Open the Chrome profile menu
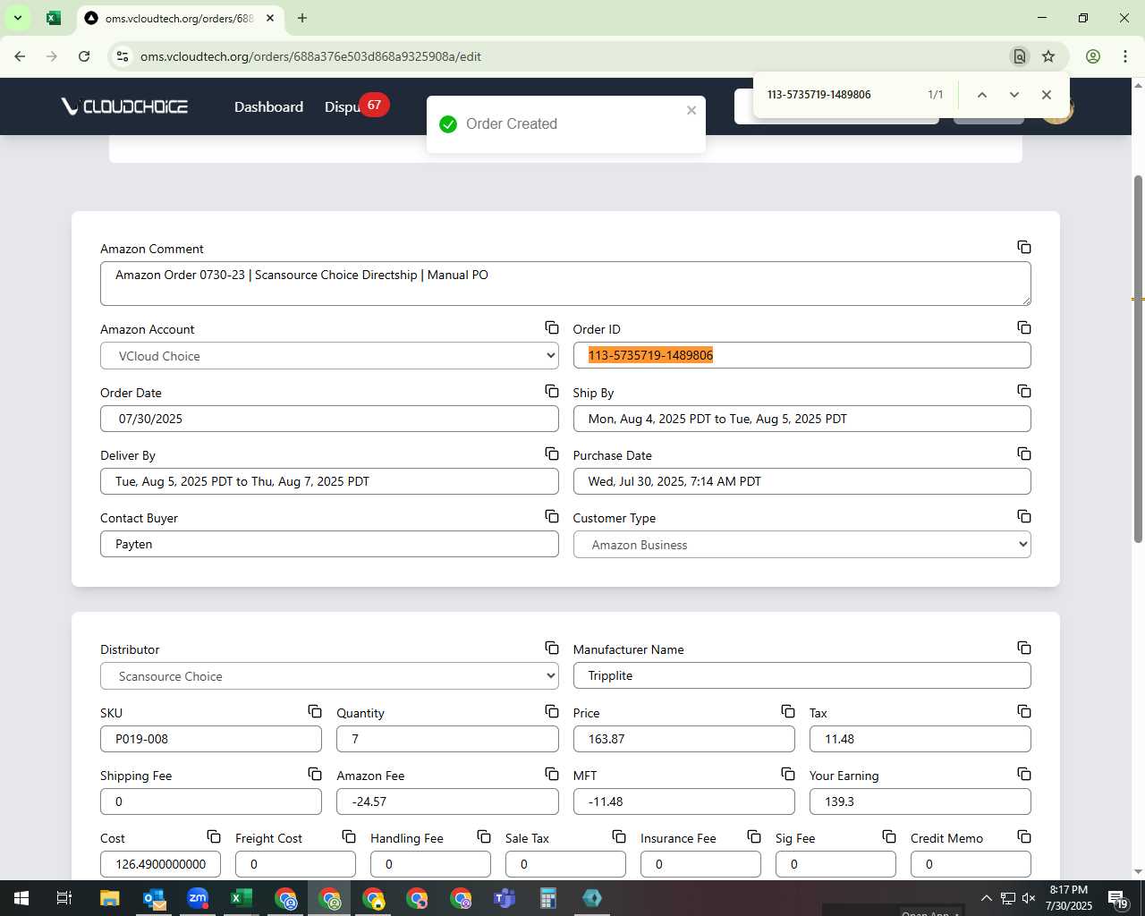 pos(1092,56)
